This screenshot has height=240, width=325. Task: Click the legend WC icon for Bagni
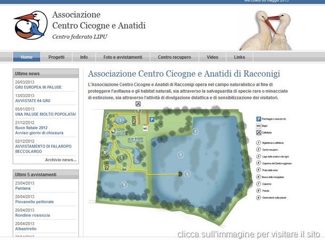pyautogui.click(x=258, y=126)
